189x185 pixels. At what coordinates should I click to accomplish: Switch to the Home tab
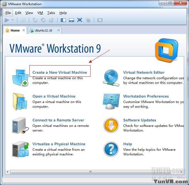pos(15,30)
